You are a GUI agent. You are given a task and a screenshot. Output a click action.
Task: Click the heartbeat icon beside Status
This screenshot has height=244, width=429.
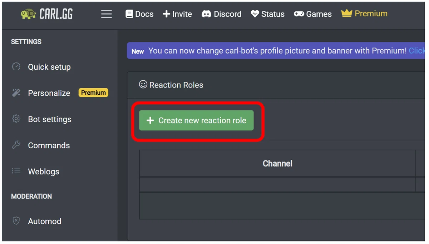(255, 14)
